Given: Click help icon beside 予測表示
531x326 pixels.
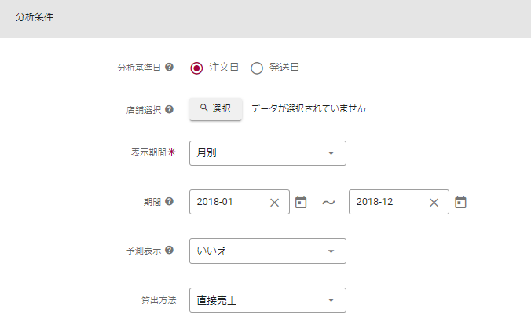Looking at the screenshot, I should pos(170,251).
